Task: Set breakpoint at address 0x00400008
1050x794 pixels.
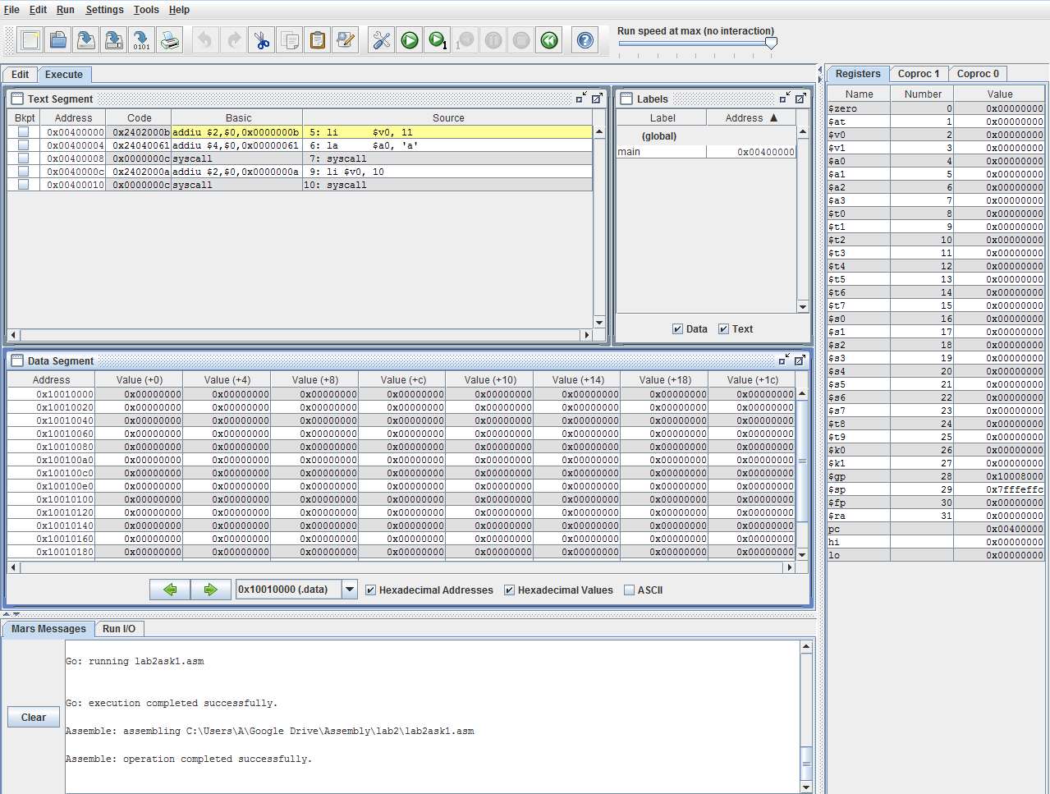Action: 23,158
